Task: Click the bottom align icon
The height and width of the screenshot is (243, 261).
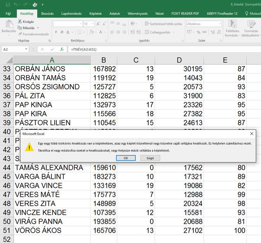Action: (x=124, y=24)
